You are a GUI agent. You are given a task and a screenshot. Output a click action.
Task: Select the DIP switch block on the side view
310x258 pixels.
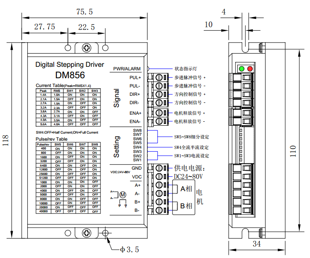[241, 145]
